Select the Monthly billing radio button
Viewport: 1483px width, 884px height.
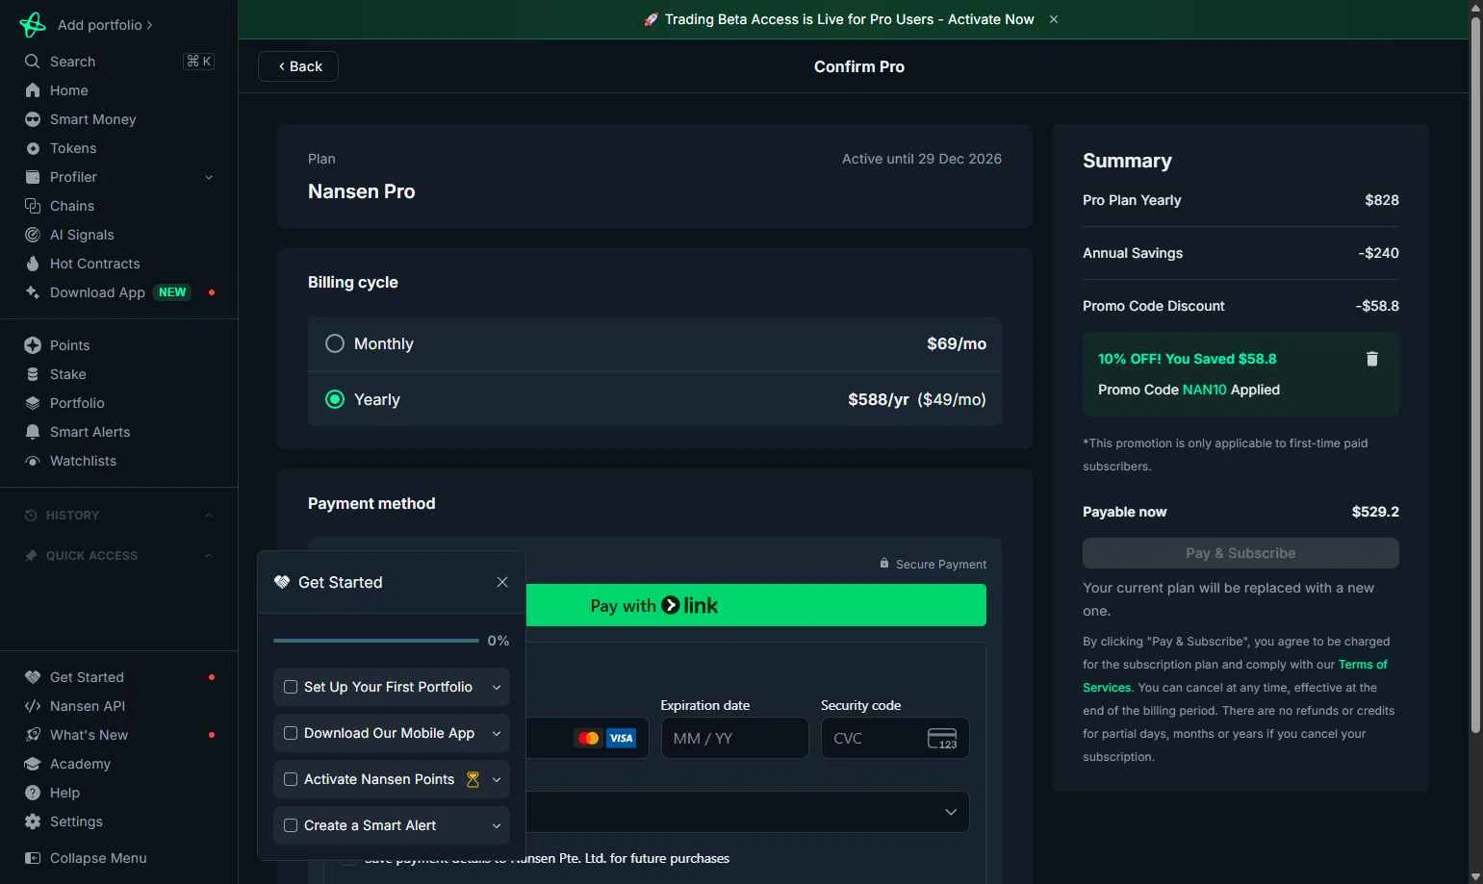335,343
